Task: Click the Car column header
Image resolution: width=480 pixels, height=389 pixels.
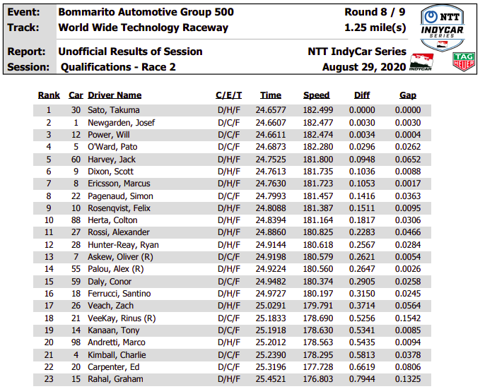Action: (x=76, y=95)
